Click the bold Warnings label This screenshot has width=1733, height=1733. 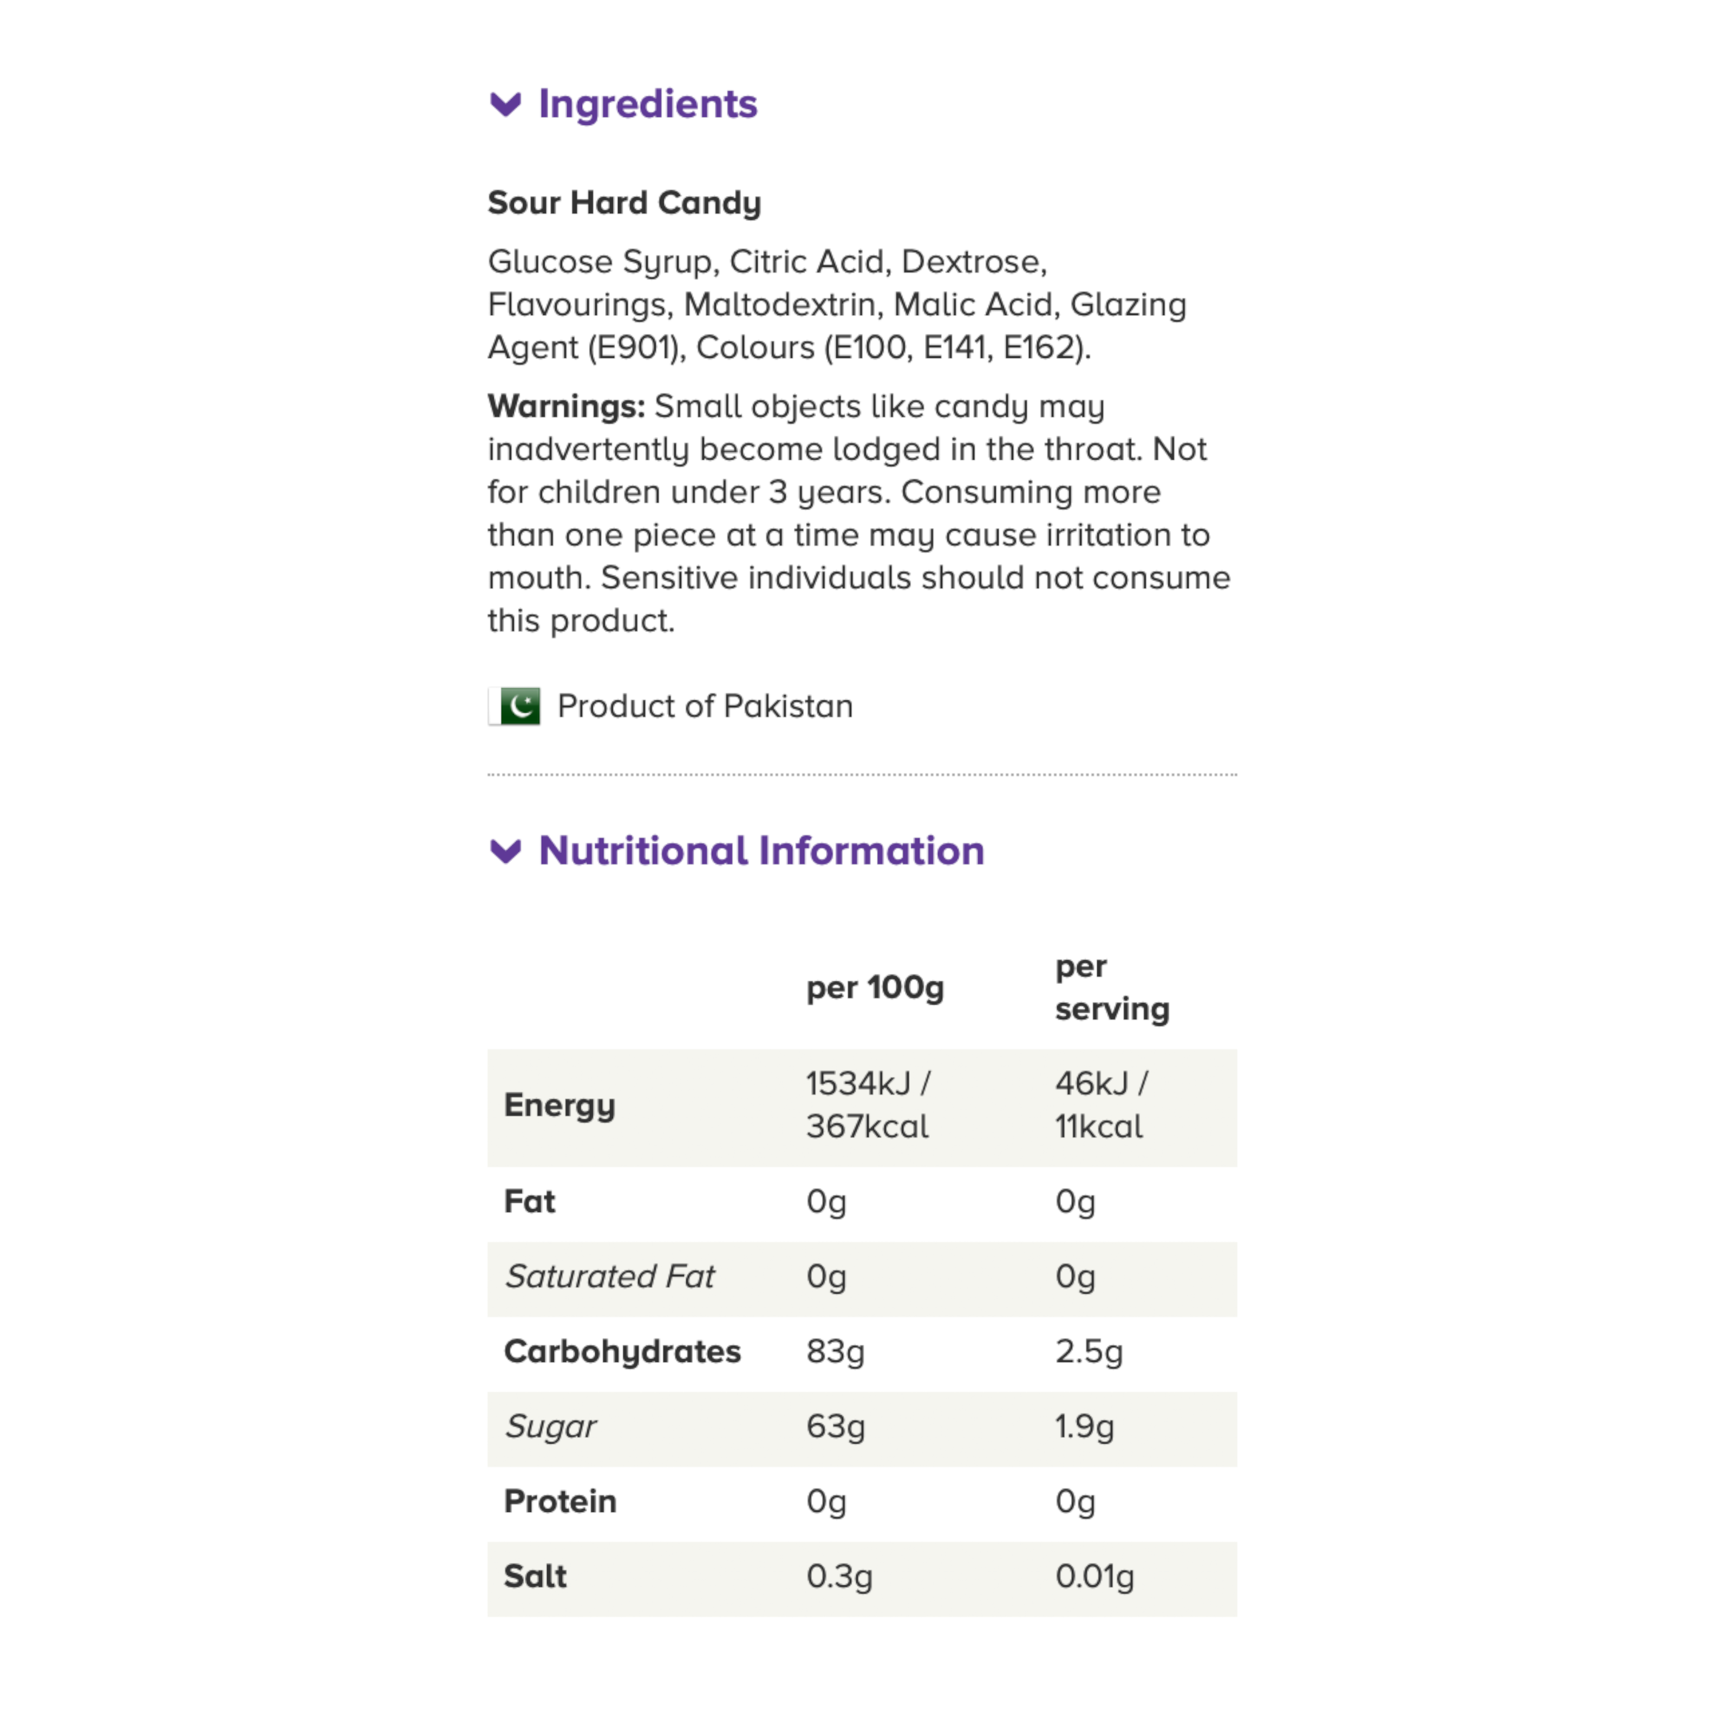[566, 406]
